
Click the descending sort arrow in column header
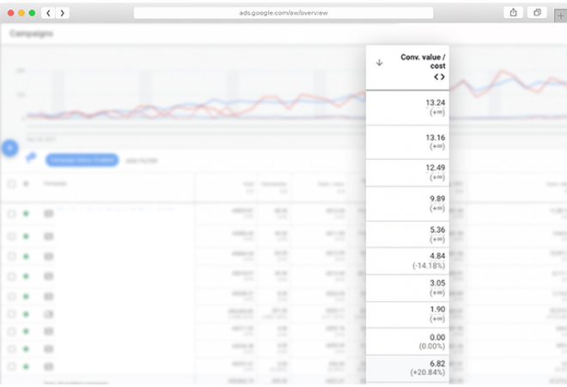(x=380, y=63)
